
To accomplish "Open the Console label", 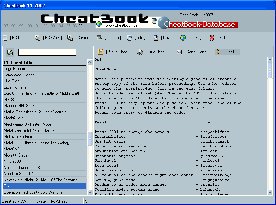I will 84,38.
